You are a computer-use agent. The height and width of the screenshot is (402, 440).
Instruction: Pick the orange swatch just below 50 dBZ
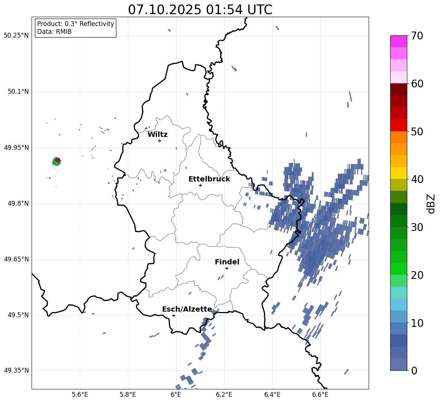click(x=398, y=137)
